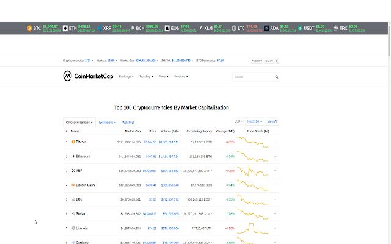The height and width of the screenshot is (244, 391).
Task: Click the CoinMarketCap logo
Action: (88, 76)
